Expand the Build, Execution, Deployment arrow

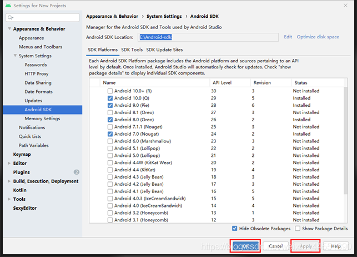[9, 181]
